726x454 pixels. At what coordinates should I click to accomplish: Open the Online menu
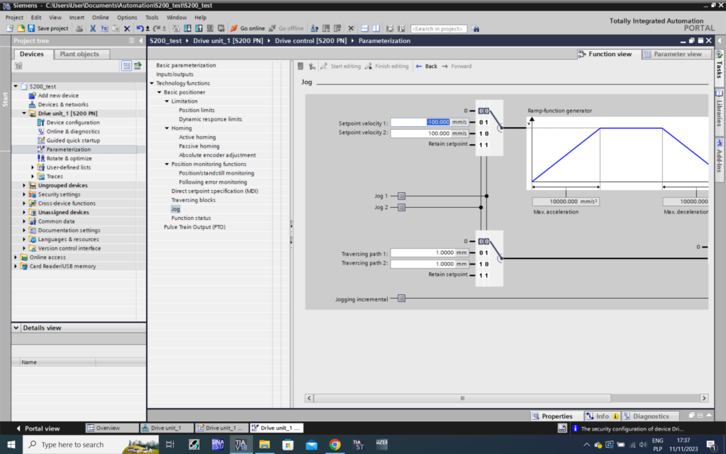click(x=101, y=17)
